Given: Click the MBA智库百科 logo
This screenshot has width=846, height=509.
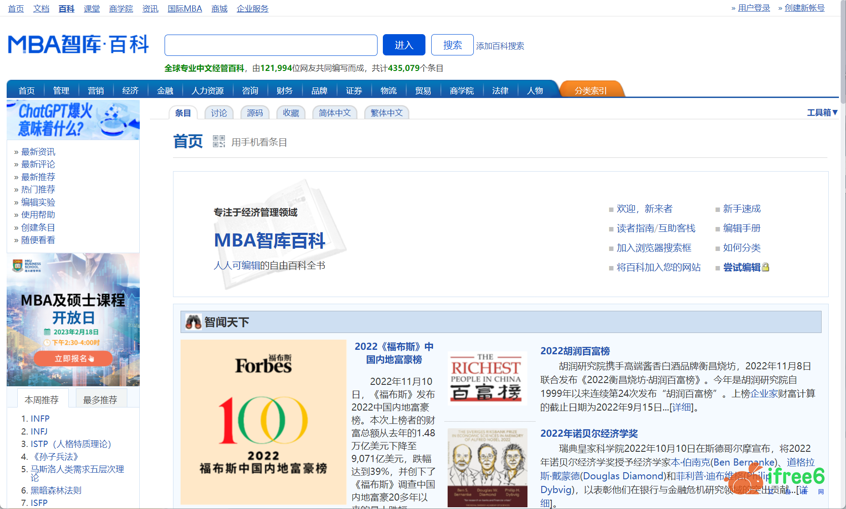Looking at the screenshot, I should (79, 45).
